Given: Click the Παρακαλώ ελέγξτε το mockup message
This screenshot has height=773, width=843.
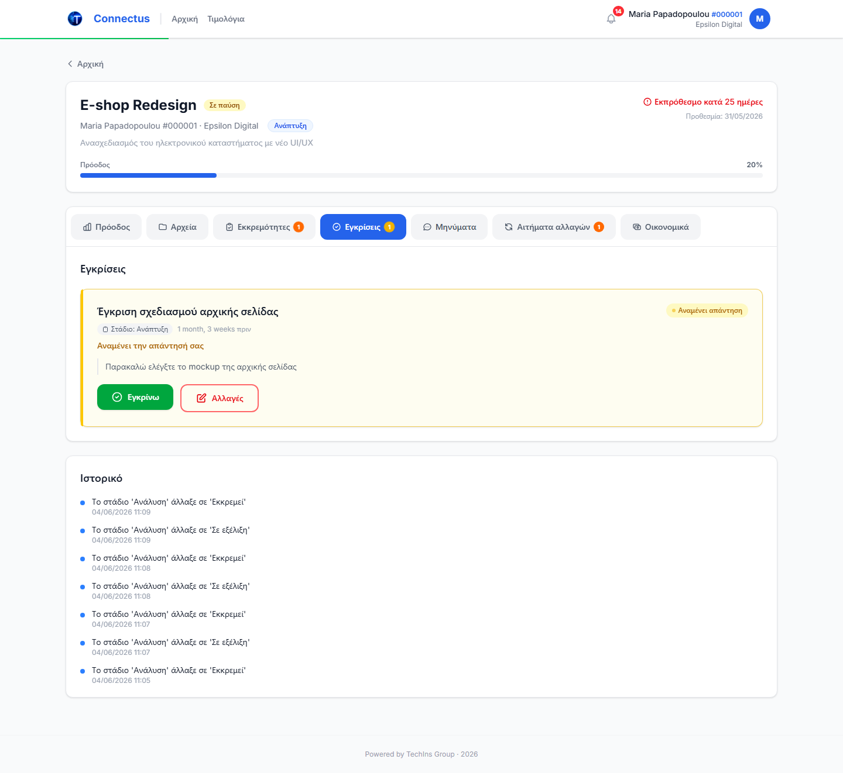Looking at the screenshot, I should point(201,367).
